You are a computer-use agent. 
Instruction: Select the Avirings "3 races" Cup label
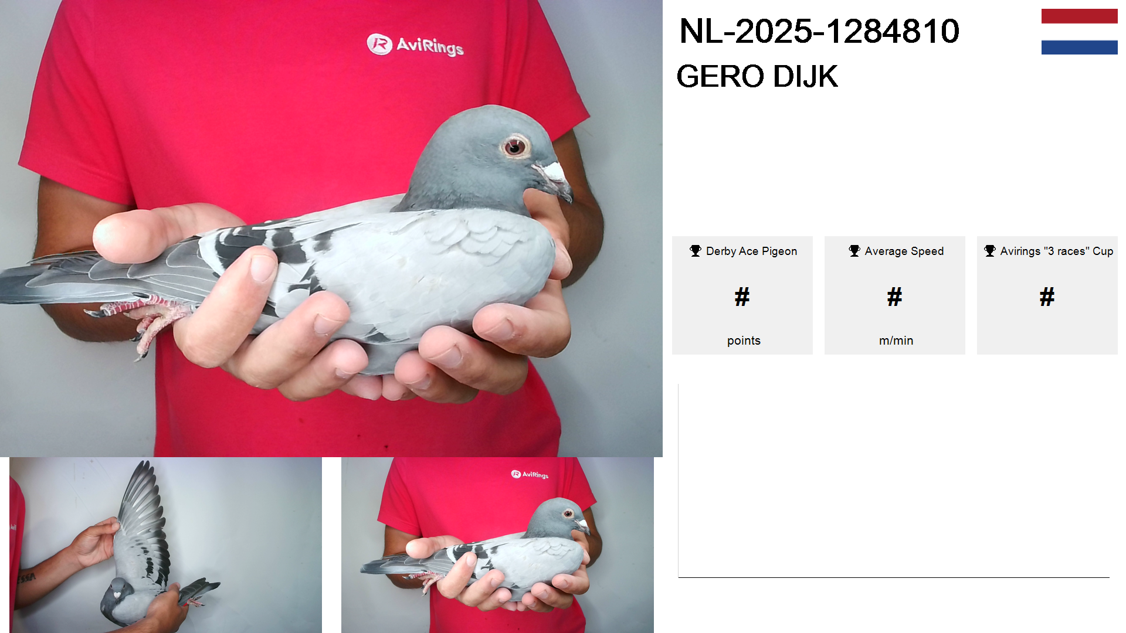[x=1056, y=251]
